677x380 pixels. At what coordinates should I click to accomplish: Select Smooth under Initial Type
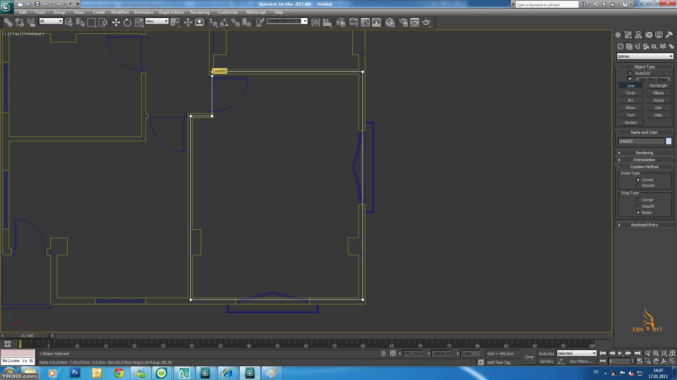pyautogui.click(x=638, y=185)
